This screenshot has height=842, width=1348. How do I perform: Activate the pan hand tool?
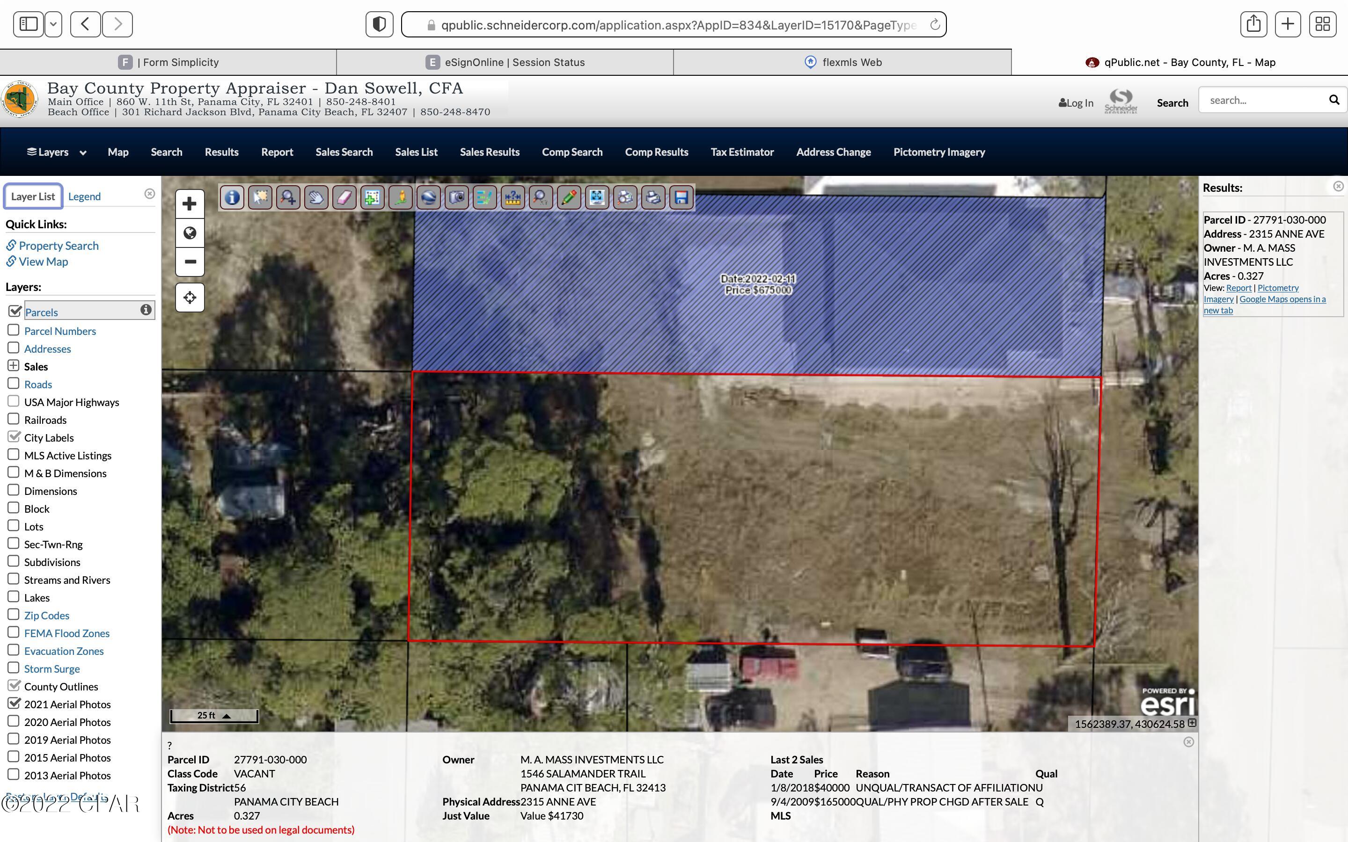tap(316, 198)
